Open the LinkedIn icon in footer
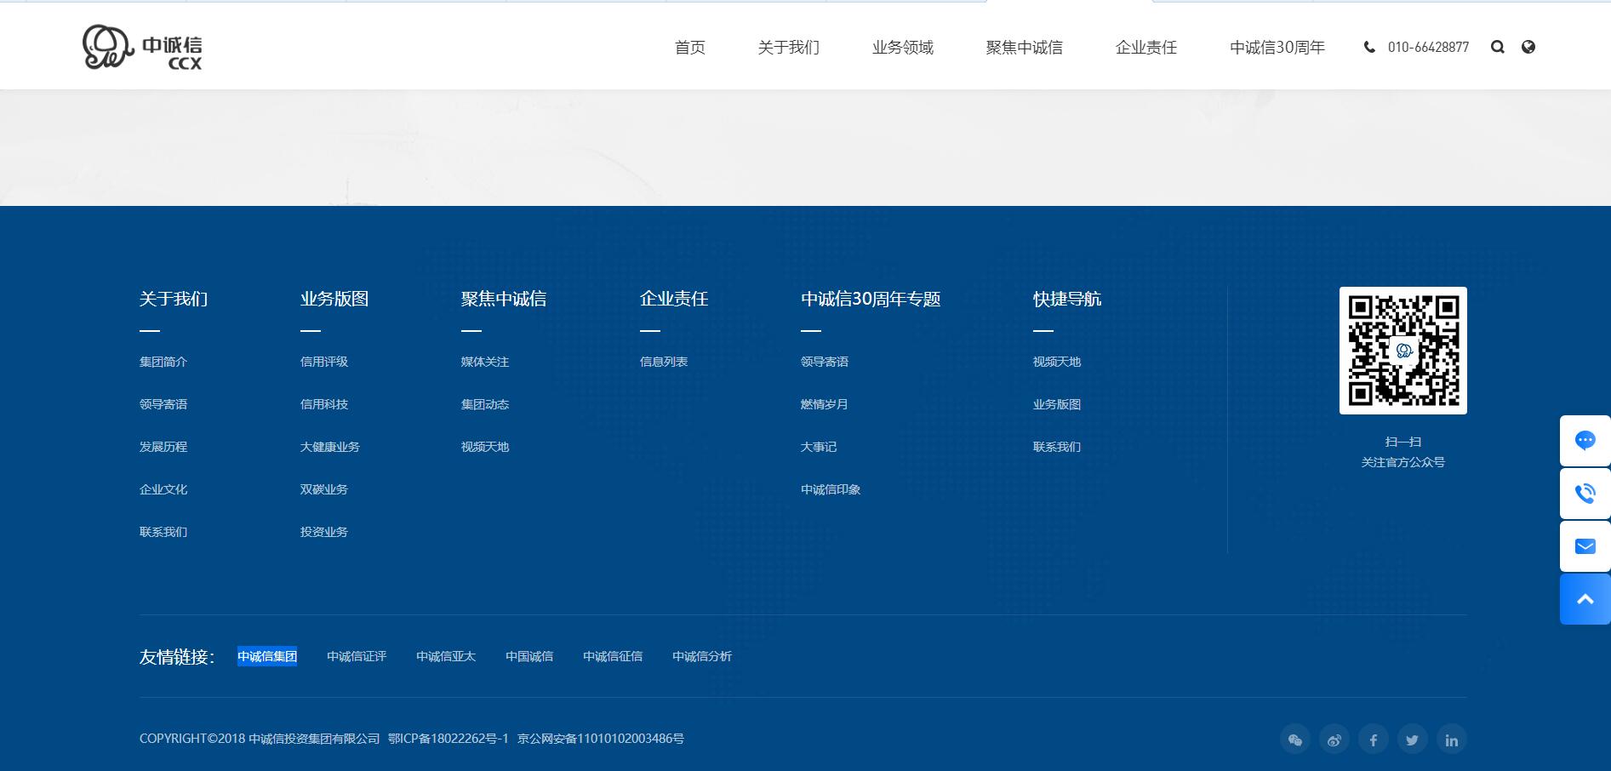 coord(1452,740)
